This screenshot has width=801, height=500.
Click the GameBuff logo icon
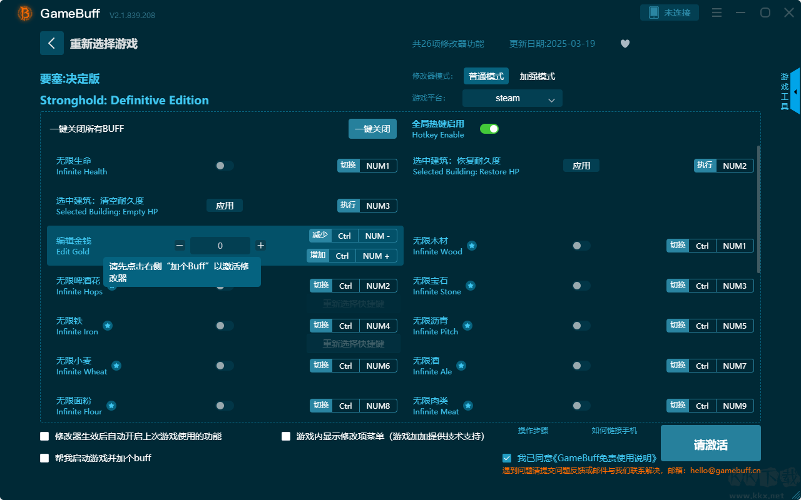tap(25, 13)
